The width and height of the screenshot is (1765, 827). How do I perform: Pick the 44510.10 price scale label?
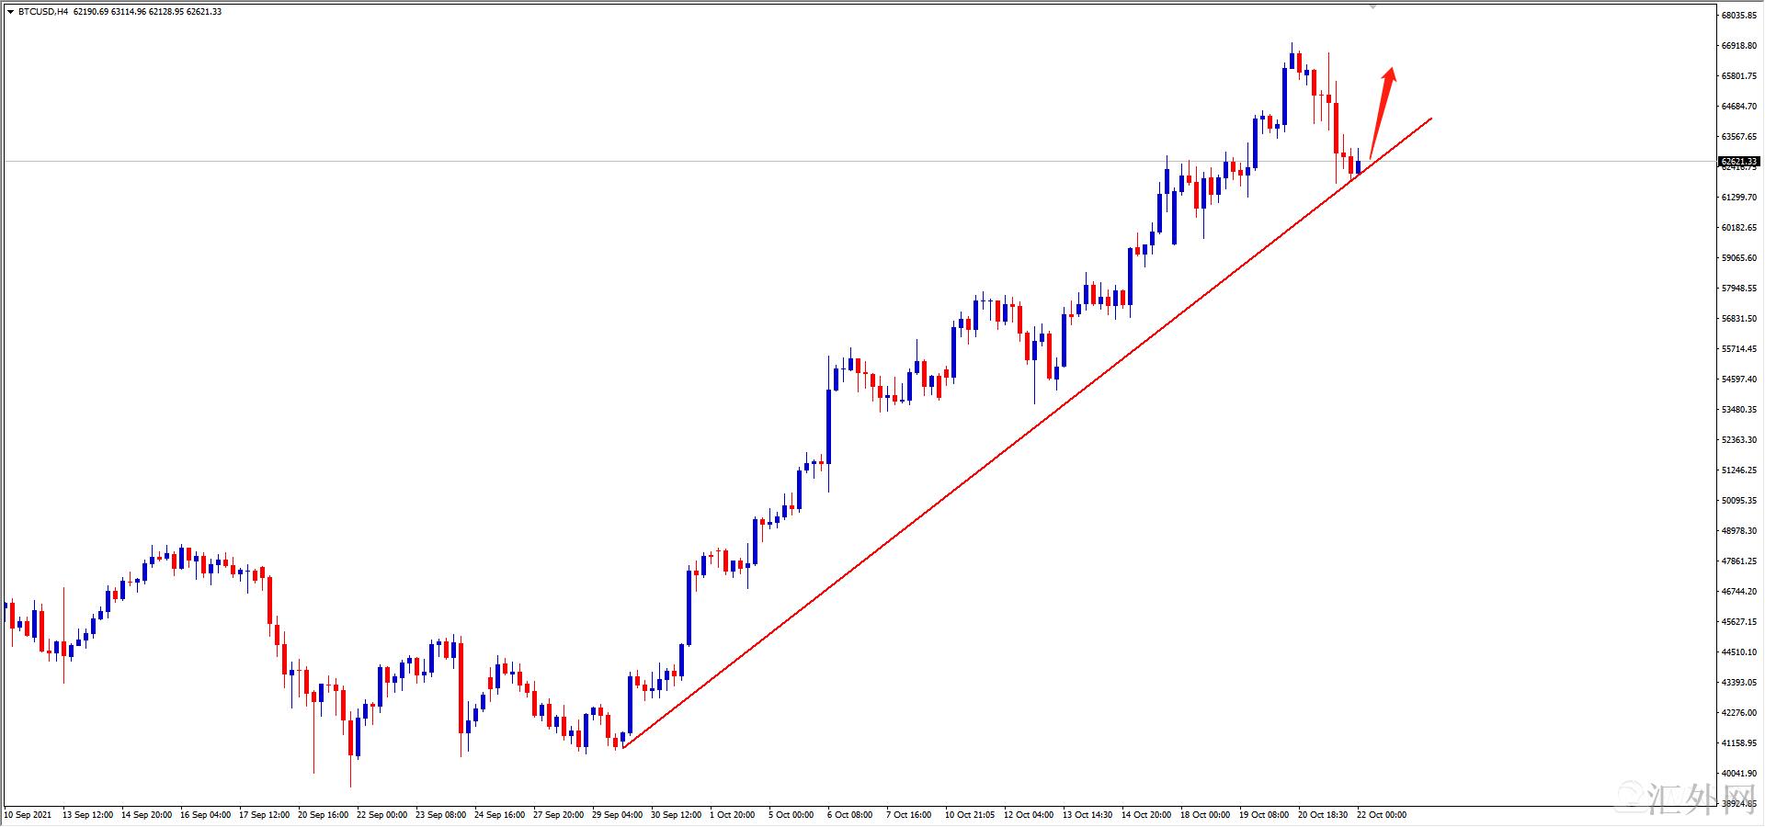1738,652
